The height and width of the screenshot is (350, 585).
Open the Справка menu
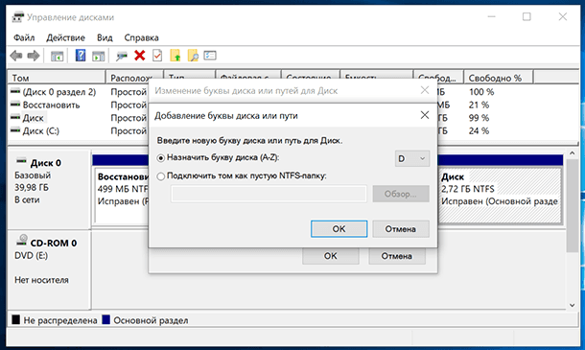(141, 37)
